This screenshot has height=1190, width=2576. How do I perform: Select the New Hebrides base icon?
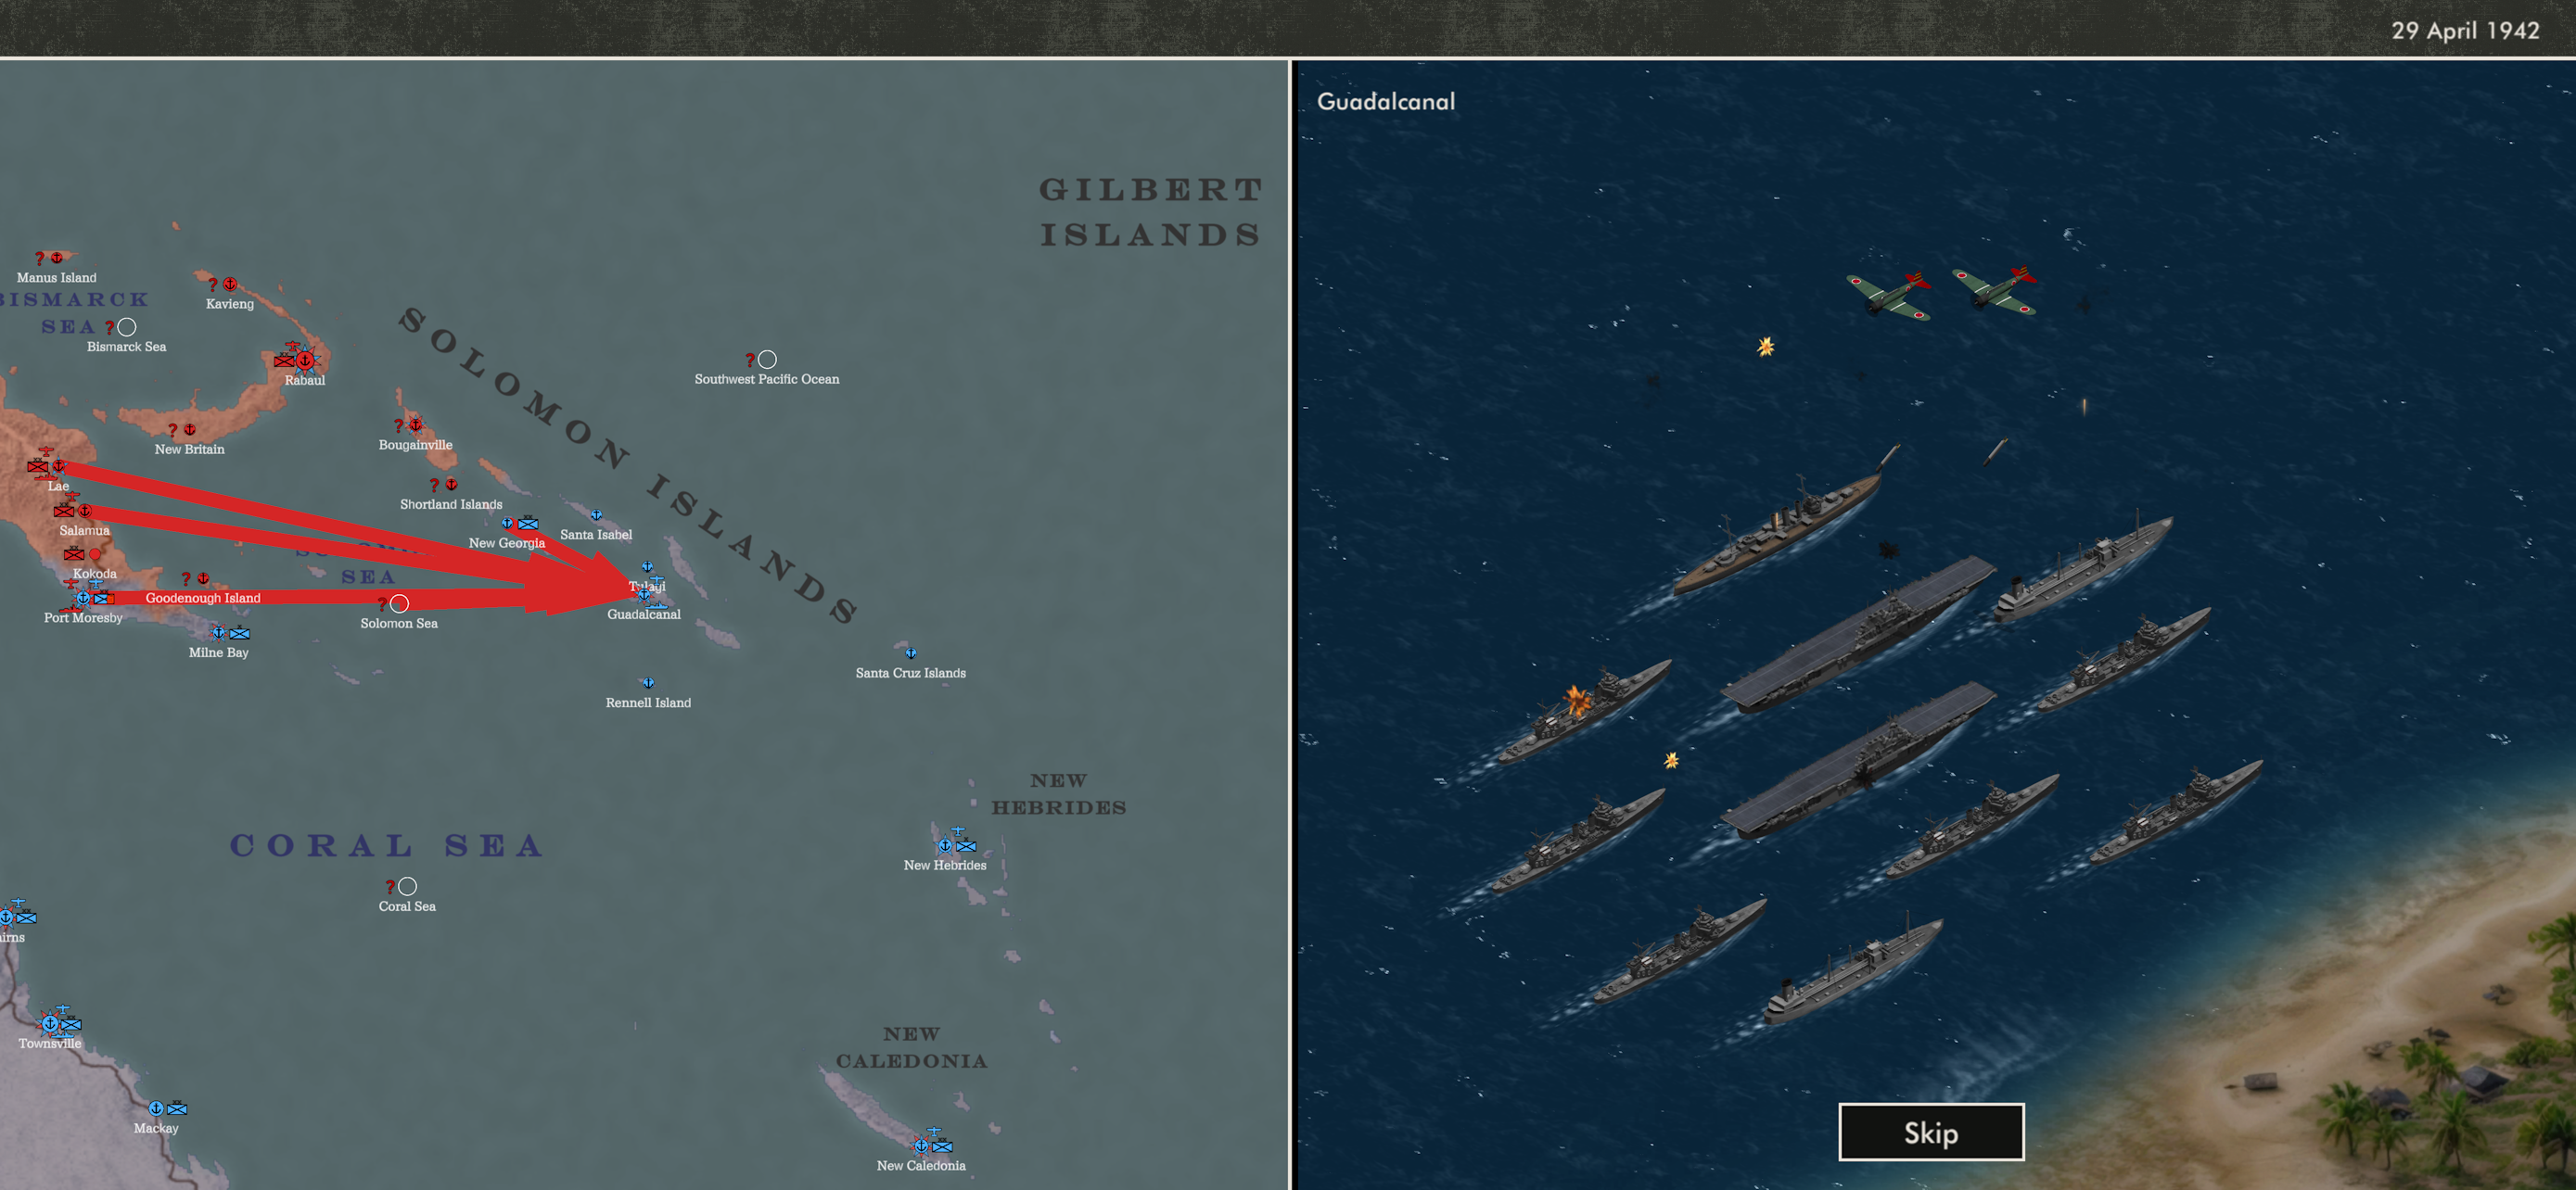tap(945, 845)
